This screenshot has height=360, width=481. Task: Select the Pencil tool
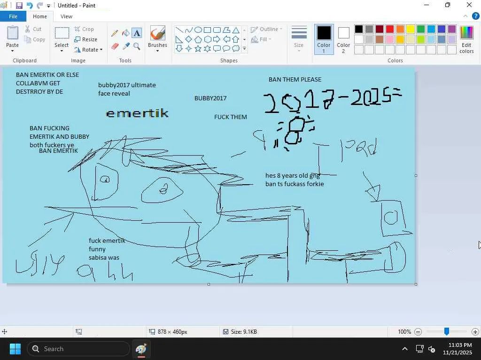115,33
